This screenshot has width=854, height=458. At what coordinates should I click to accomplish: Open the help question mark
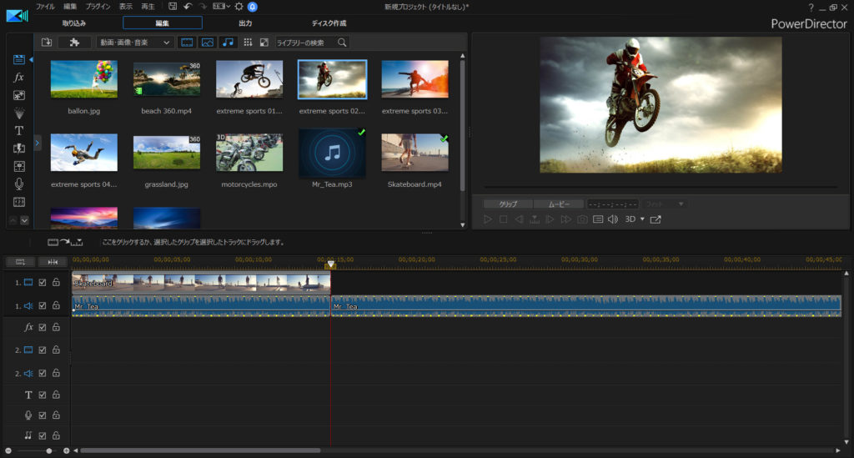(x=811, y=7)
